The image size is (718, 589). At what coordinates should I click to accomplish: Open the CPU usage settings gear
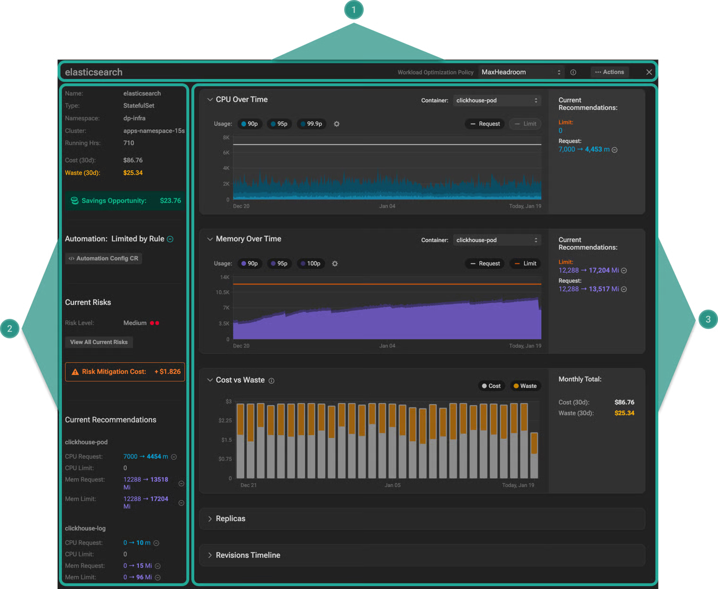point(337,124)
